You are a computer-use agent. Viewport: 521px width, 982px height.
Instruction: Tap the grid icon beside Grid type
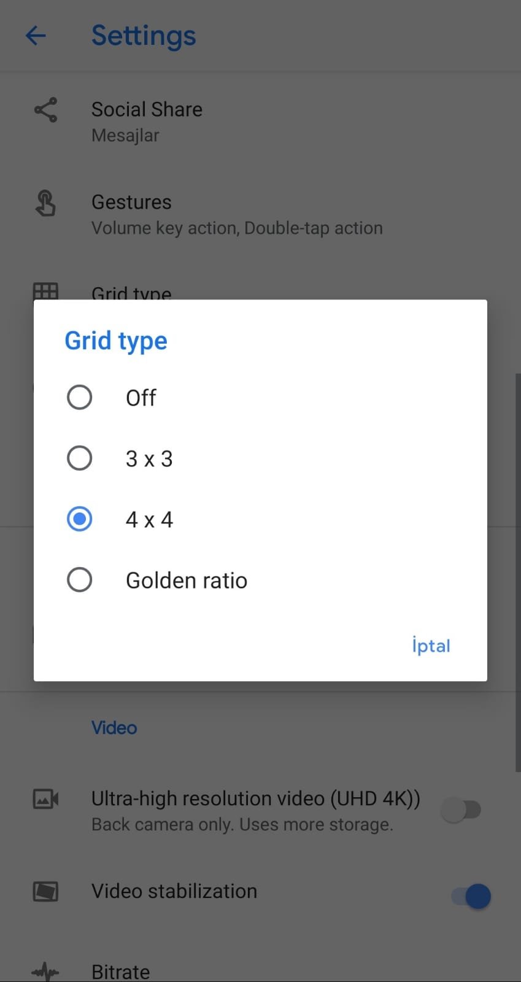click(45, 291)
